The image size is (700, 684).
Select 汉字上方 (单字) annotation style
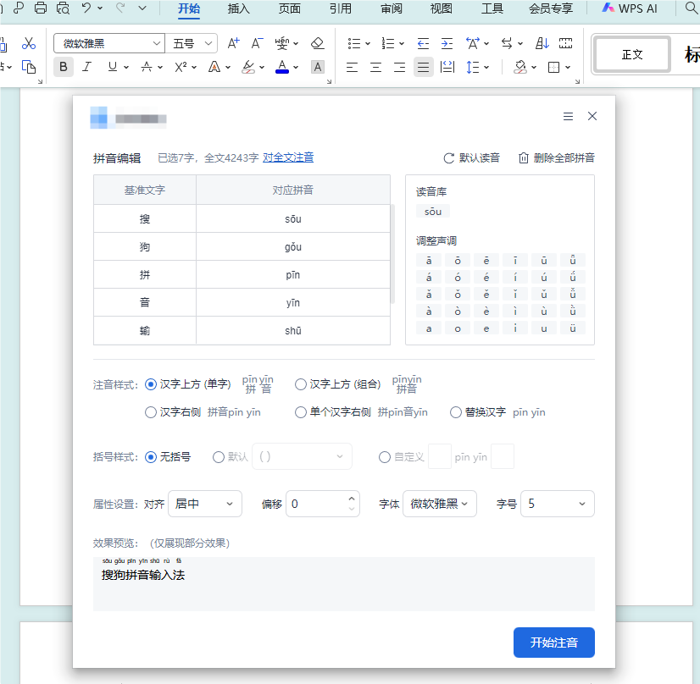click(151, 384)
